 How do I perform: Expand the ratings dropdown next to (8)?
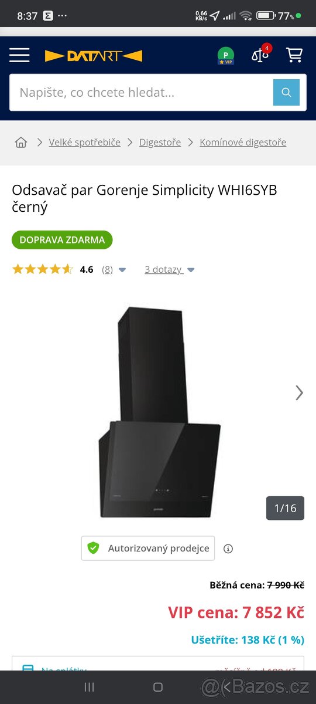tap(122, 270)
